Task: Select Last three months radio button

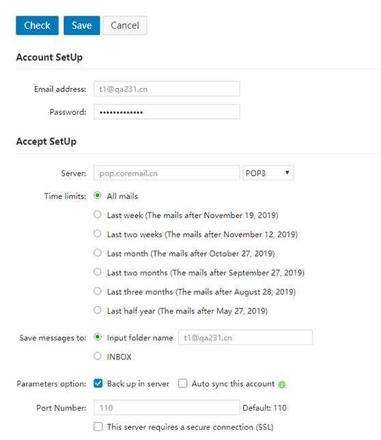Action: click(98, 291)
